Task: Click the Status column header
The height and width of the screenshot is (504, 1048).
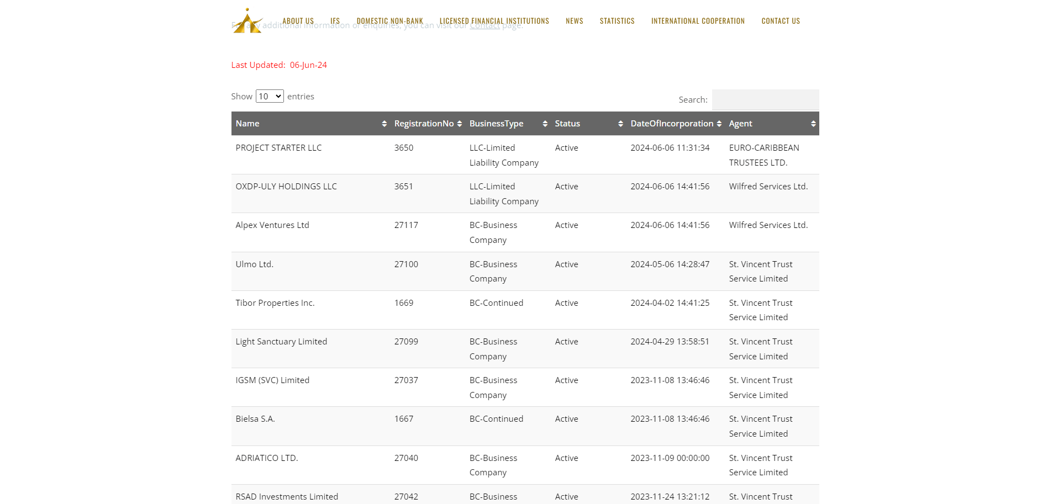Action: point(588,124)
